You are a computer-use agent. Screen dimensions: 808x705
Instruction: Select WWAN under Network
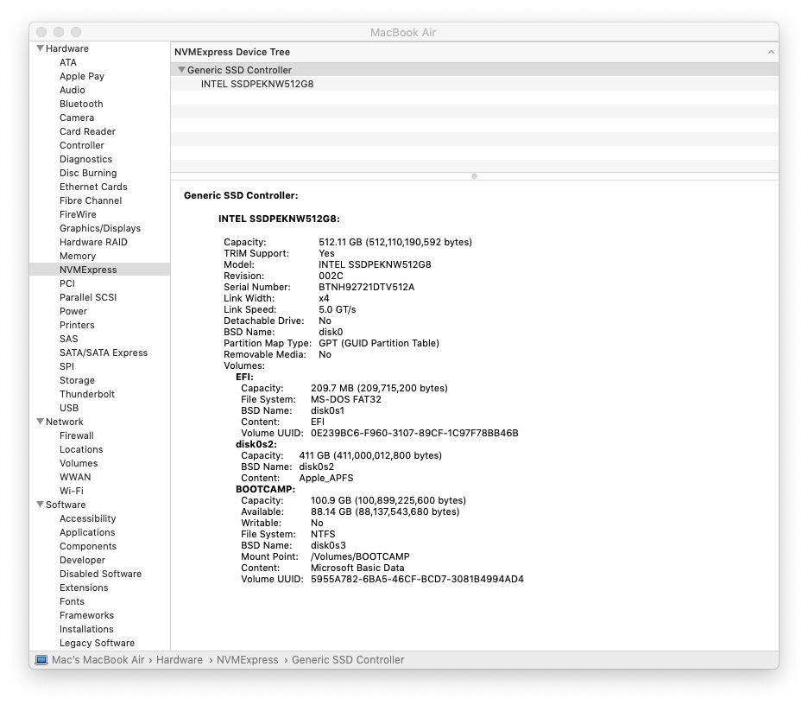point(75,477)
